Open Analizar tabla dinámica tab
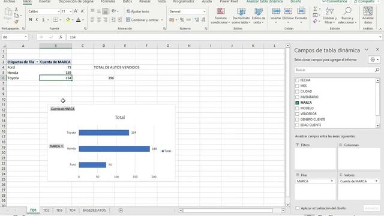 [265, 1]
